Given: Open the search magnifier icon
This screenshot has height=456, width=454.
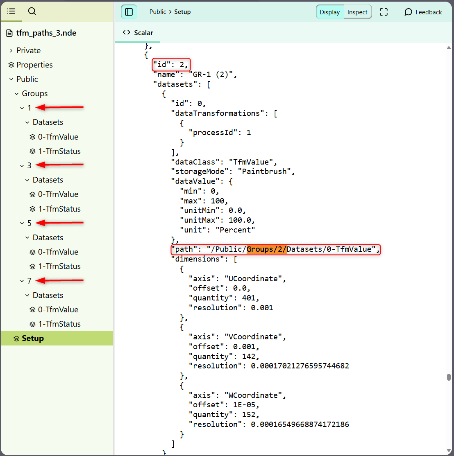Looking at the screenshot, I should (x=32, y=11).
